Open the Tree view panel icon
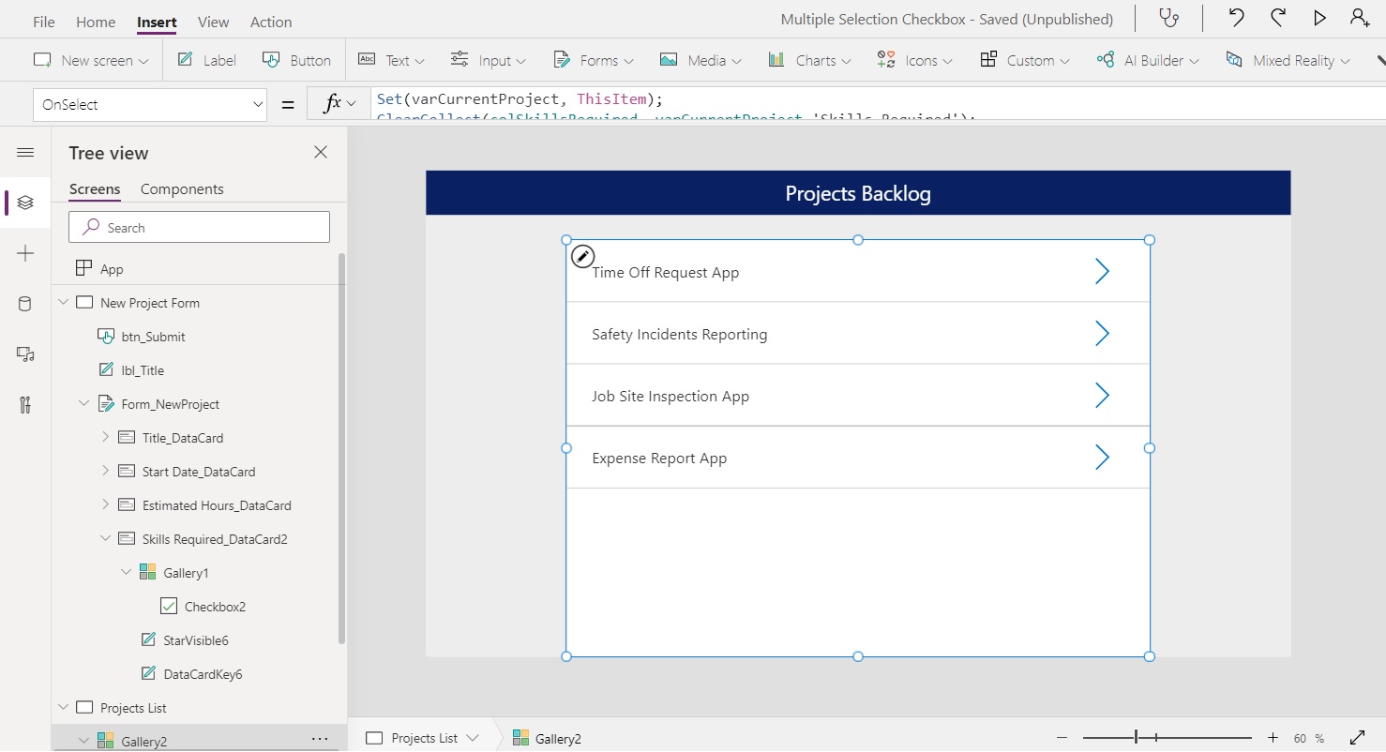The width and height of the screenshot is (1386, 752). pos(24,203)
